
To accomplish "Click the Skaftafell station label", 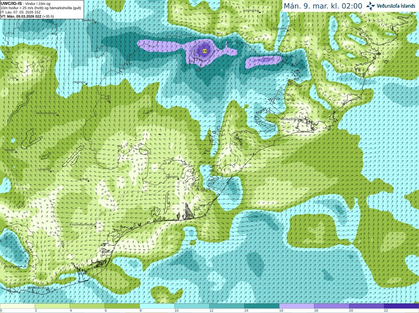I will (x=172, y=177).
